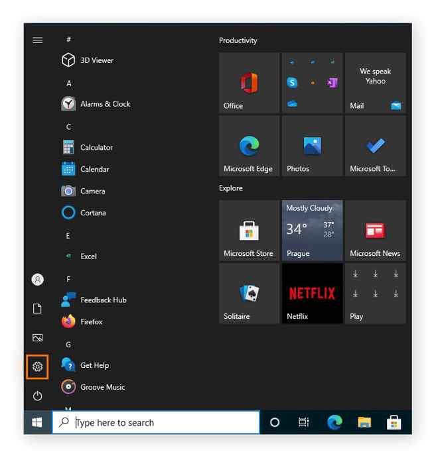Launch the Camera app
438x458 pixels.
pyautogui.click(x=84, y=191)
